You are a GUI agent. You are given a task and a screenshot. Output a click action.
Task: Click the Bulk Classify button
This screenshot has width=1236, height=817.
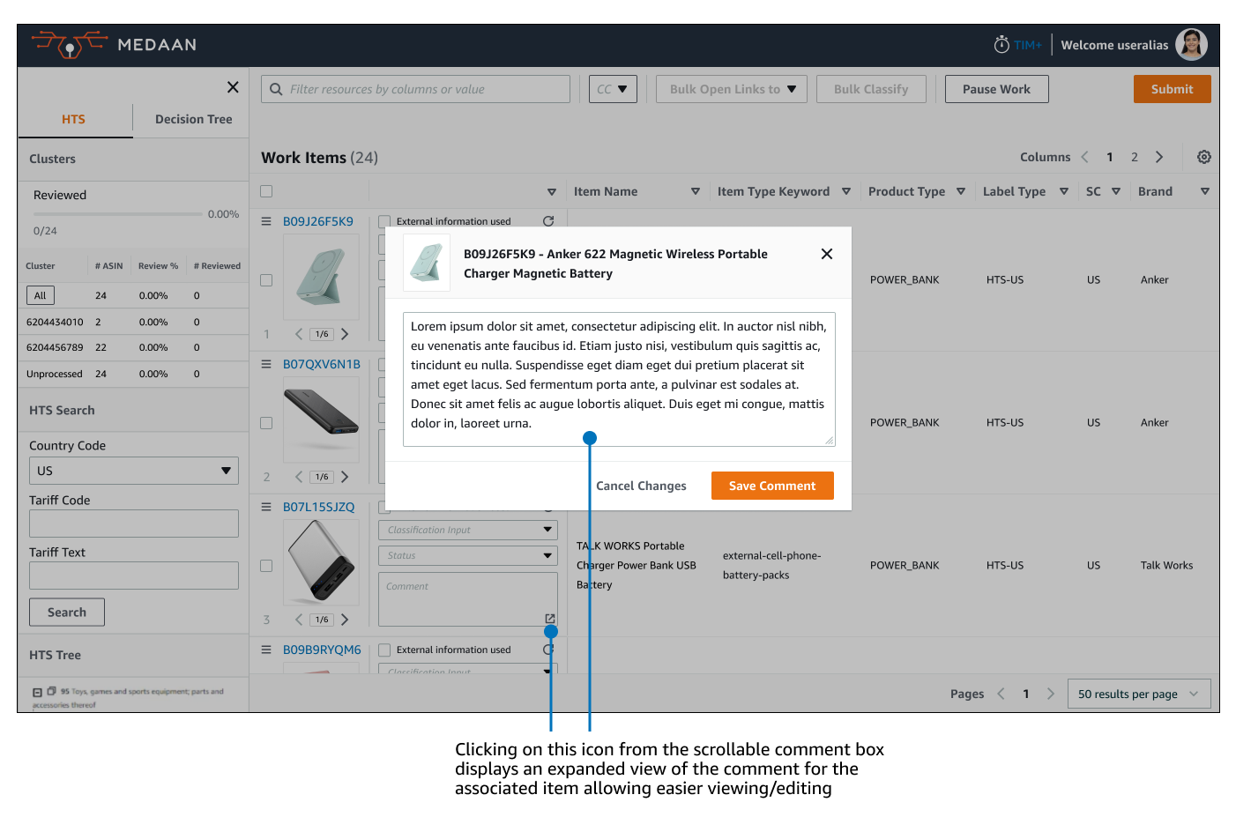pyautogui.click(x=871, y=89)
